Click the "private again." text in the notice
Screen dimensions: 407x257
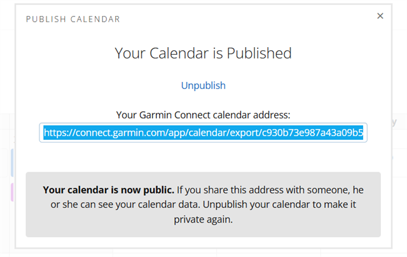coord(203,219)
